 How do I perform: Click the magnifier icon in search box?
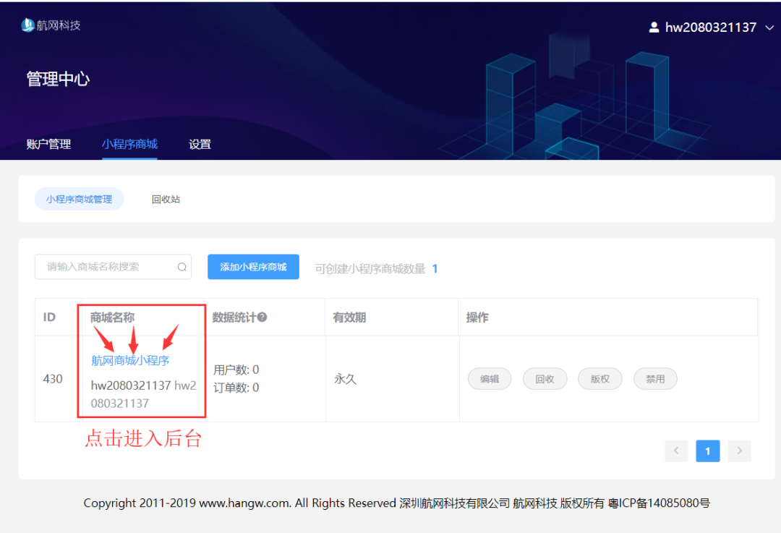pos(182,267)
